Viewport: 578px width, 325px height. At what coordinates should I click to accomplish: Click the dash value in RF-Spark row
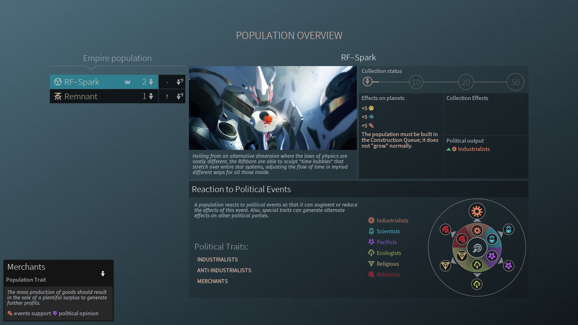click(167, 82)
